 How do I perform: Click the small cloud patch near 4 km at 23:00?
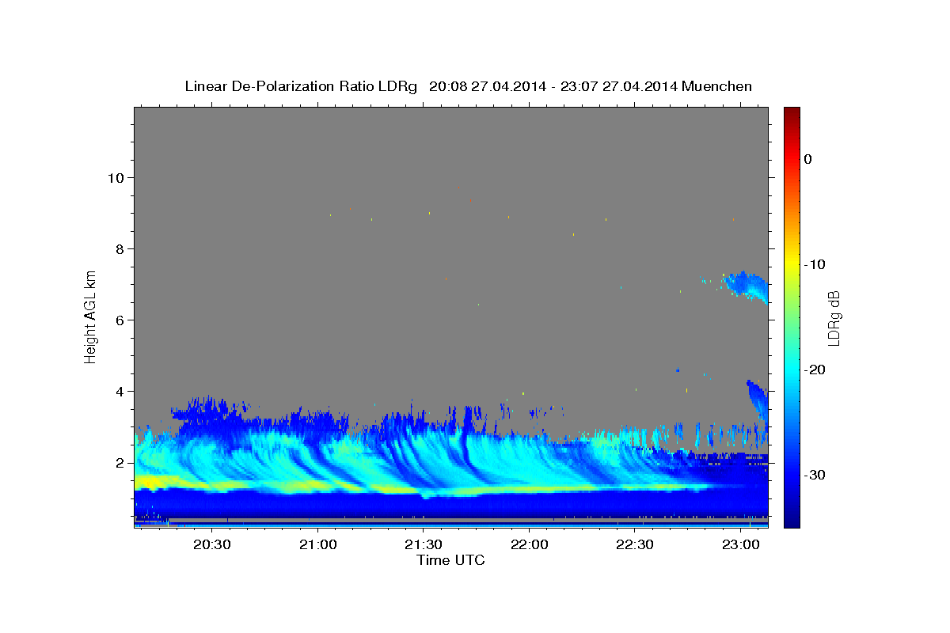[758, 400]
